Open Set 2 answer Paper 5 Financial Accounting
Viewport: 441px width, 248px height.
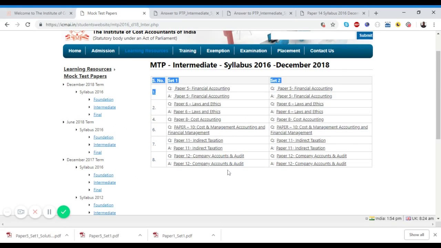305,96
